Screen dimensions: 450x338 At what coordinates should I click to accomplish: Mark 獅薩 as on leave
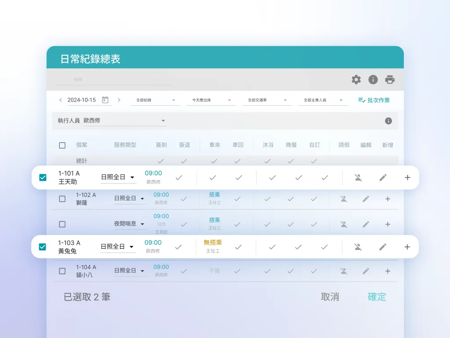coord(344,199)
